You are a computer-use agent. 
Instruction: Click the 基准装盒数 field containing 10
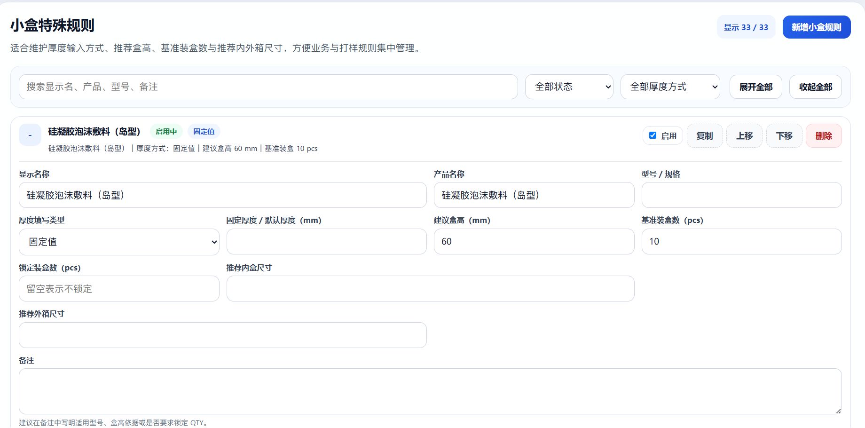pos(741,242)
